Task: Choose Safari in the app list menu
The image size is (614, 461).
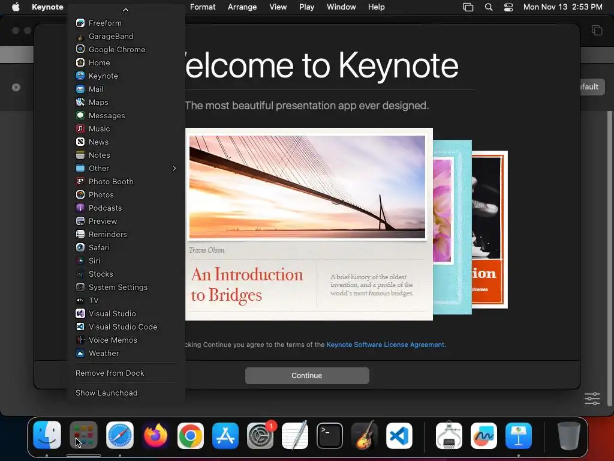Action: click(126, 247)
